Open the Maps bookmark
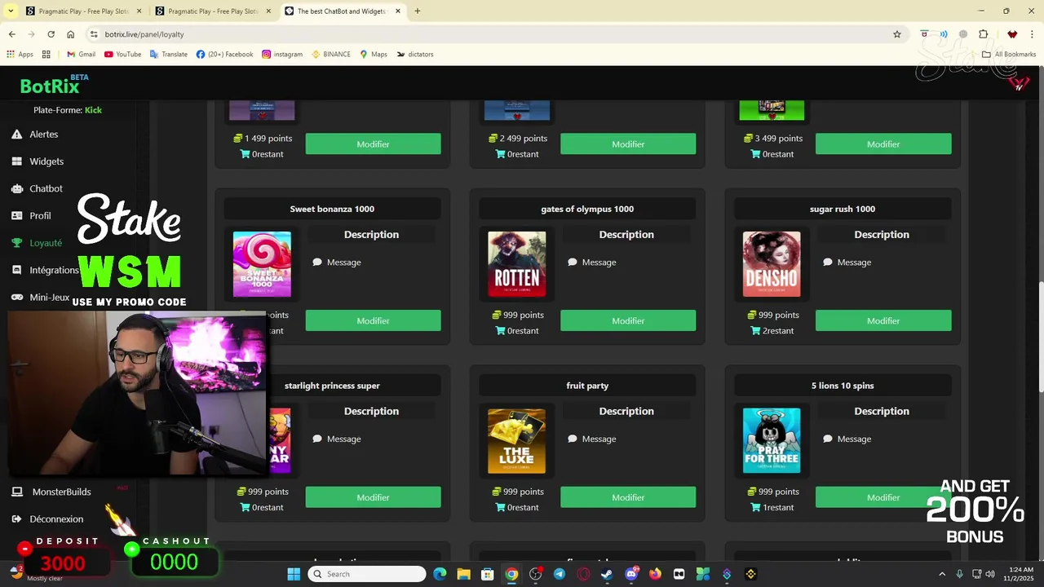The image size is (1044, 587). pos(374,55)
